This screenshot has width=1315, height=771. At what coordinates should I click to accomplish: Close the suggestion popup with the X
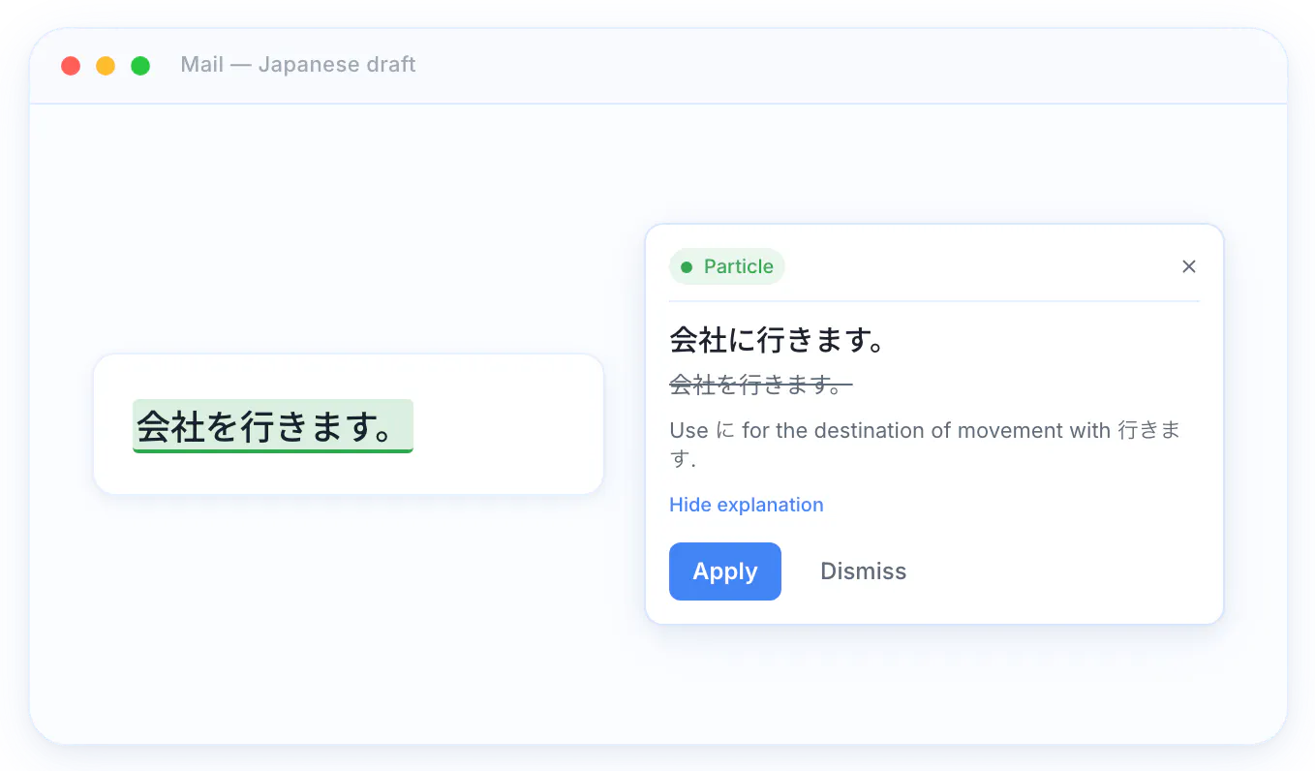1189,266
